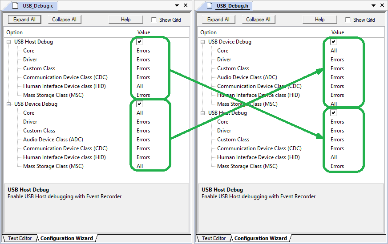Click the USB_Debug.c file tab icon

point(15,6)
